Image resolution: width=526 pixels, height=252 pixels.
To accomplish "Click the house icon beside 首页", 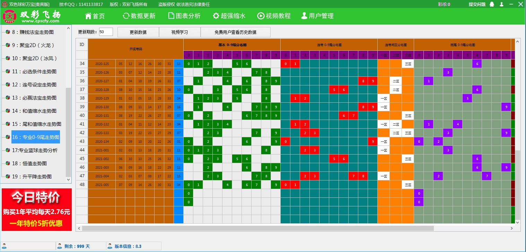I will (88, 16).
